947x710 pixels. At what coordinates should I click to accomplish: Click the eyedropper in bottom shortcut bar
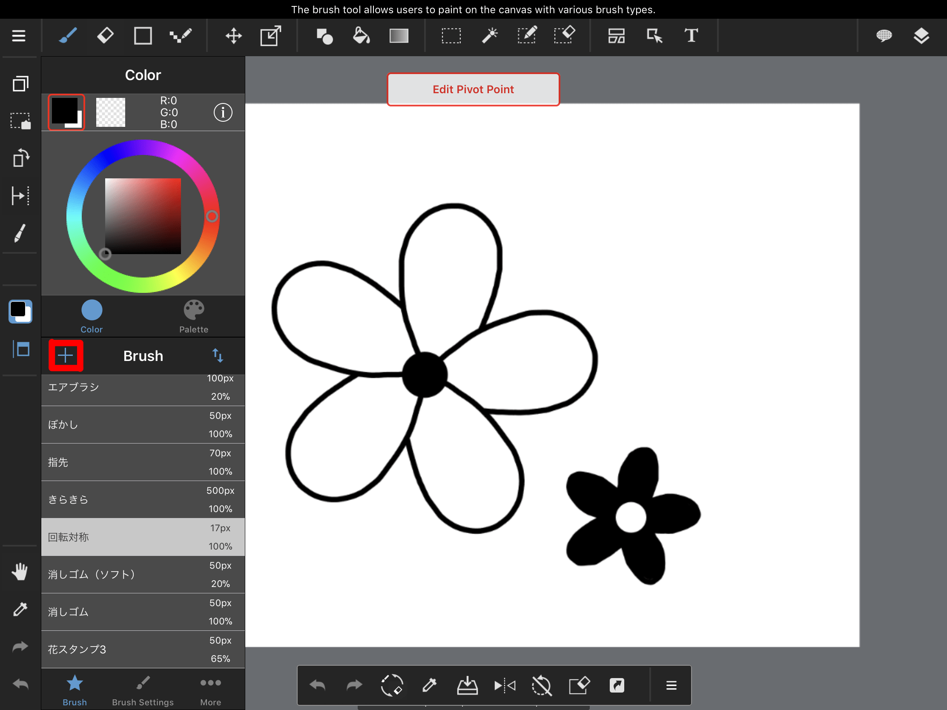pyautogui.click(x=429, y=686)
